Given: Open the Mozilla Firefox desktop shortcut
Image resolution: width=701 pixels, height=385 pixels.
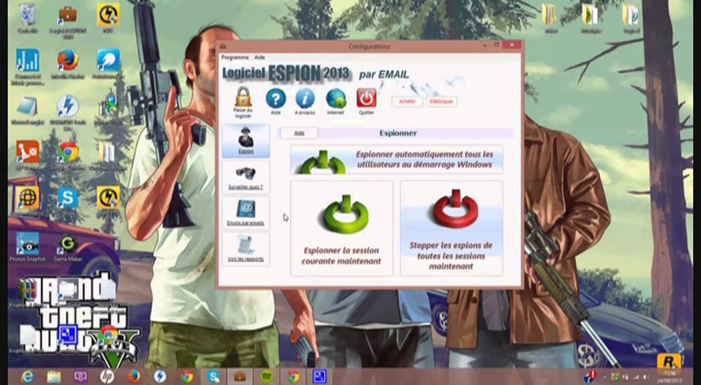Looking at the screenshot, I should (x=68, y=60).
